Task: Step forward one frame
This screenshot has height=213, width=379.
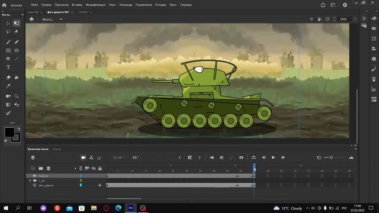Action: click(283, 157)
